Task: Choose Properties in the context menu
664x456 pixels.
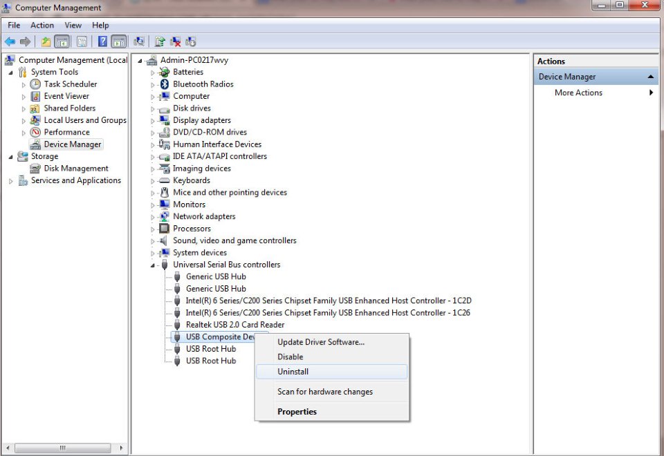Action: click(x=331, y=412)
